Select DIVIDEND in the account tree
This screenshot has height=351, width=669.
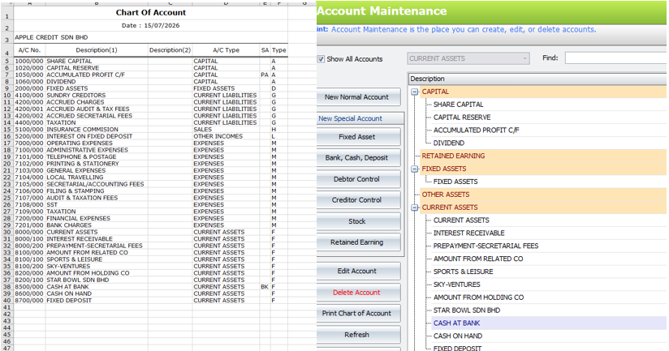tap(449, 143)
